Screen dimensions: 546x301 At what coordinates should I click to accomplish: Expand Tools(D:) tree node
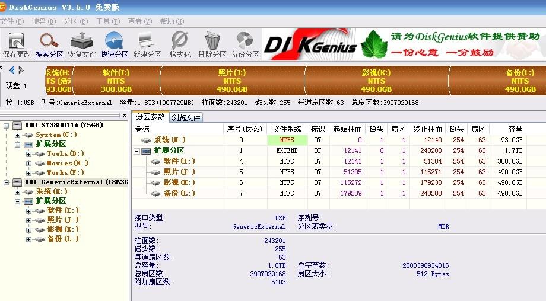coord(28,154)
